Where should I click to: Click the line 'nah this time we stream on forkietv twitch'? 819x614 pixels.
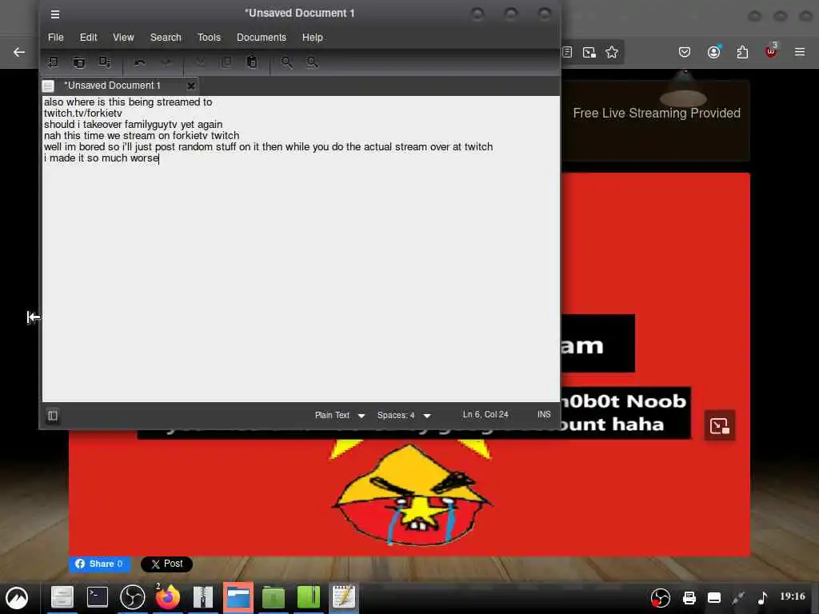[x=142, y=135]
